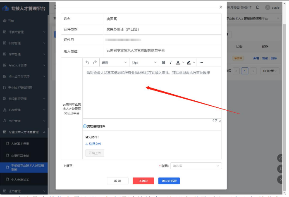Click the info icon beside attachment label
Viewport: 289px width, 197px height.
[x=85, y=126]
